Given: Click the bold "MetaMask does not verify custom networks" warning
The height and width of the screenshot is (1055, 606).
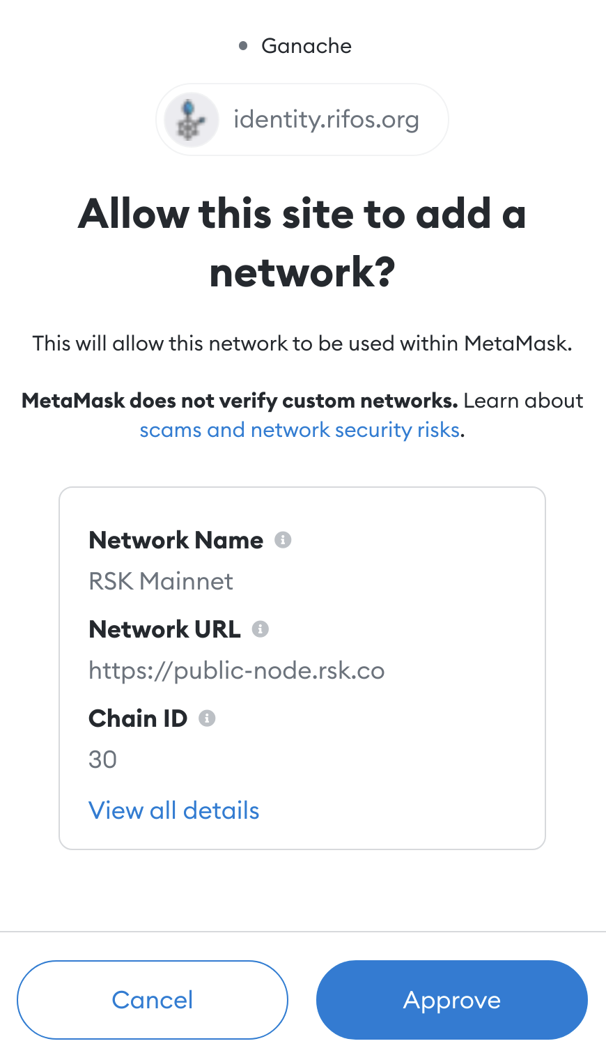Looking at the screenshot, I should [240, 401].
